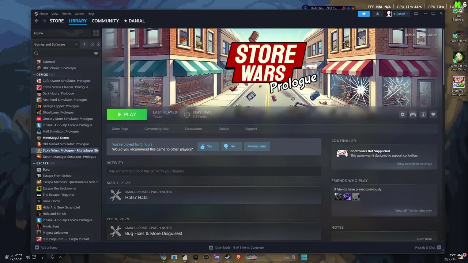
Task: Open the Support tab
Action: 251,129
